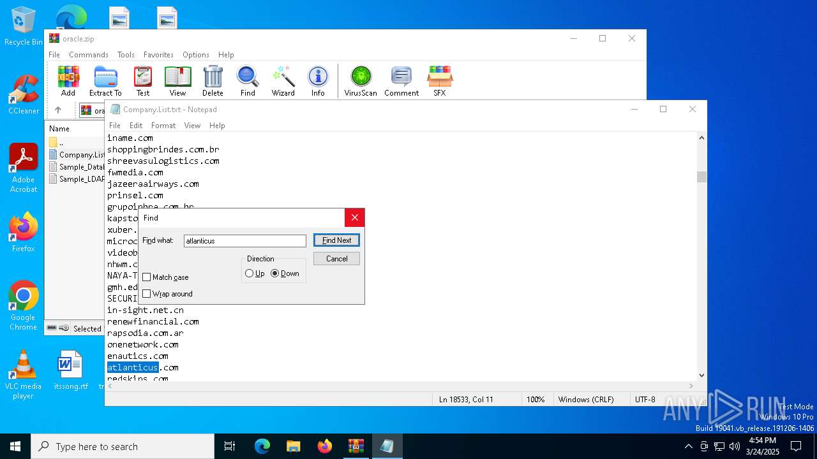This screenshot has height=459, width=817.
Task: Switch to Notepad taskbar button
Action: click(387, 446)
